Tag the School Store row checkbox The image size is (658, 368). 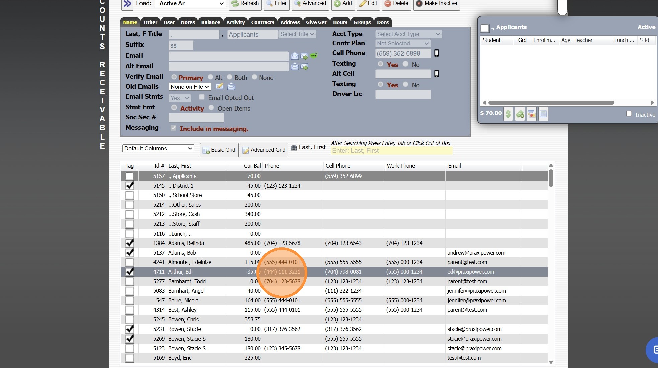tap(129, 195)
